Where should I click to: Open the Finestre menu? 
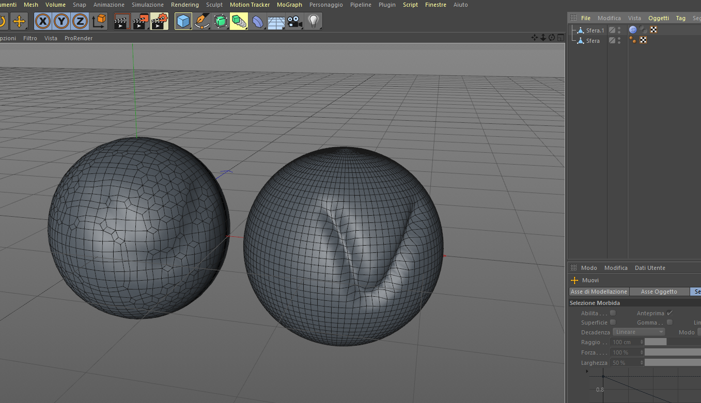[x=436, y=5]
